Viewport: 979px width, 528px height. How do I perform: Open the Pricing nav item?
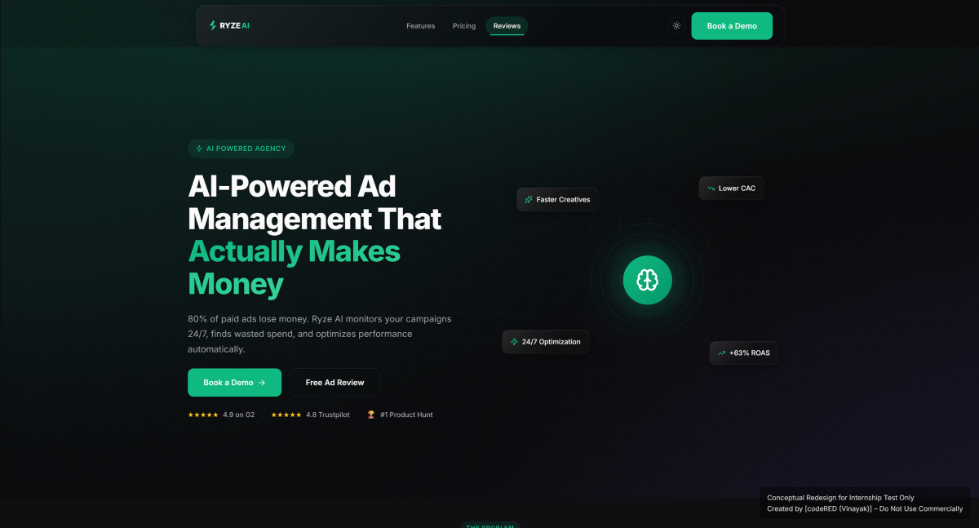[464, 26]
